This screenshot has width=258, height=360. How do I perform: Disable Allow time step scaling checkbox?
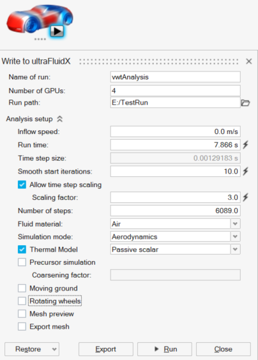[x=22, y=184]
